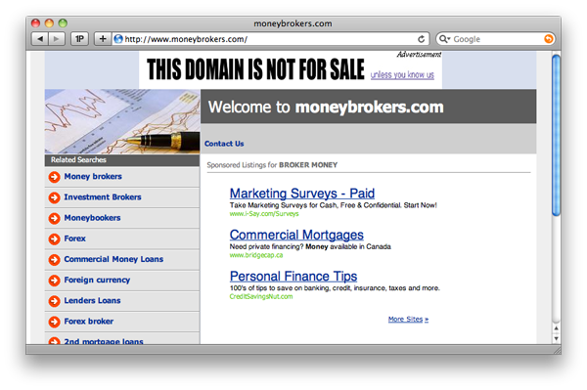
Task: Go back with the left arrow button
Action: [x=40, y=39]
